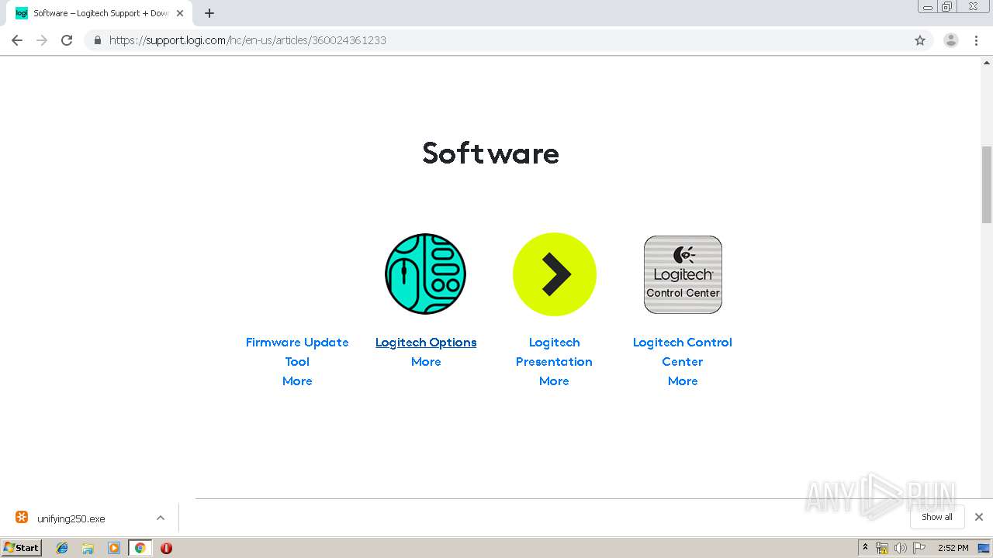Go back to previous page
The width and height of the screenshot is (993, 558).
(x=17, y=40)
